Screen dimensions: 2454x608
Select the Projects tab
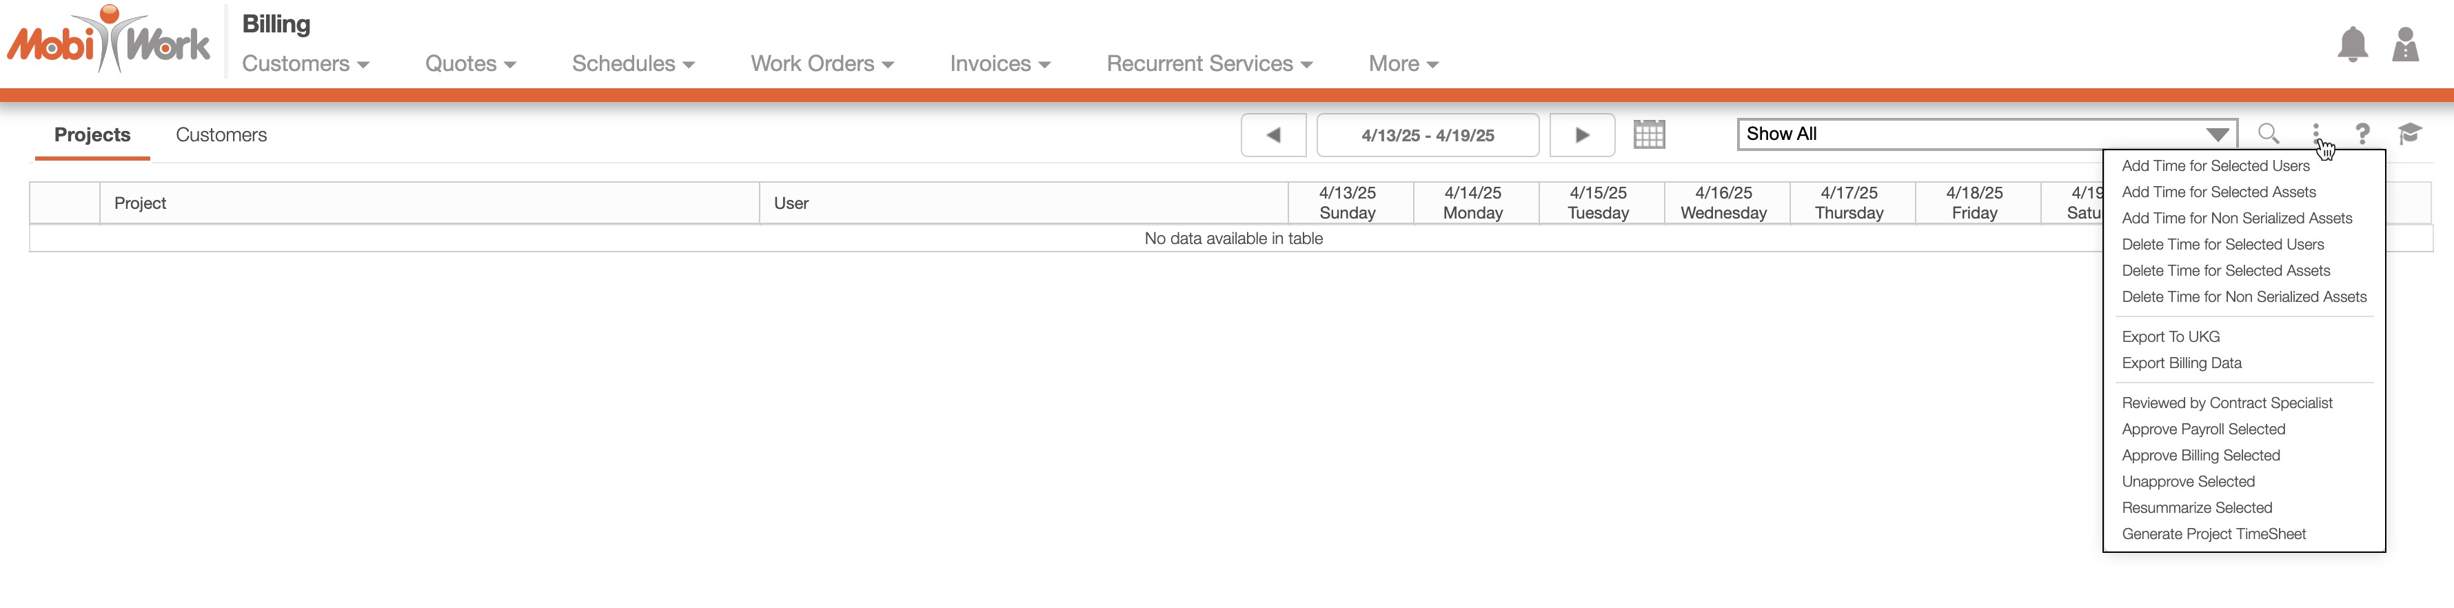[x=92, y=135]
